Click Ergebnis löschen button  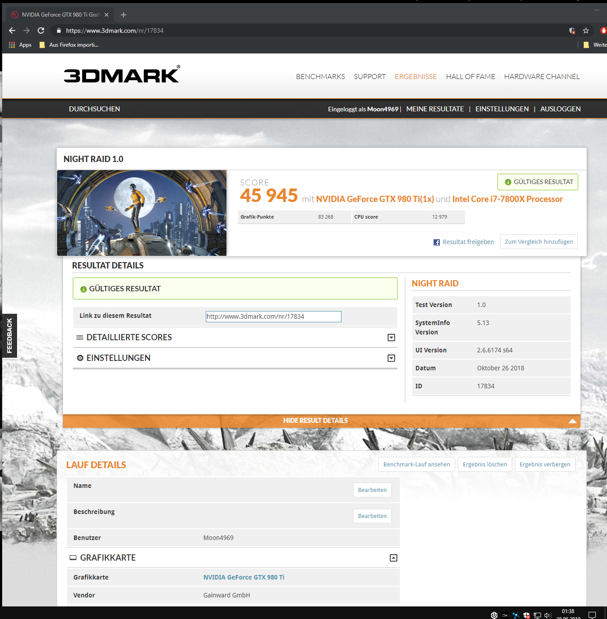(485, 465)
